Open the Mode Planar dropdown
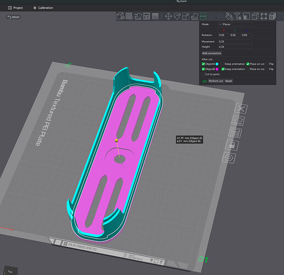The width and height of the screenshot is (284, 275). coord(236,24)
